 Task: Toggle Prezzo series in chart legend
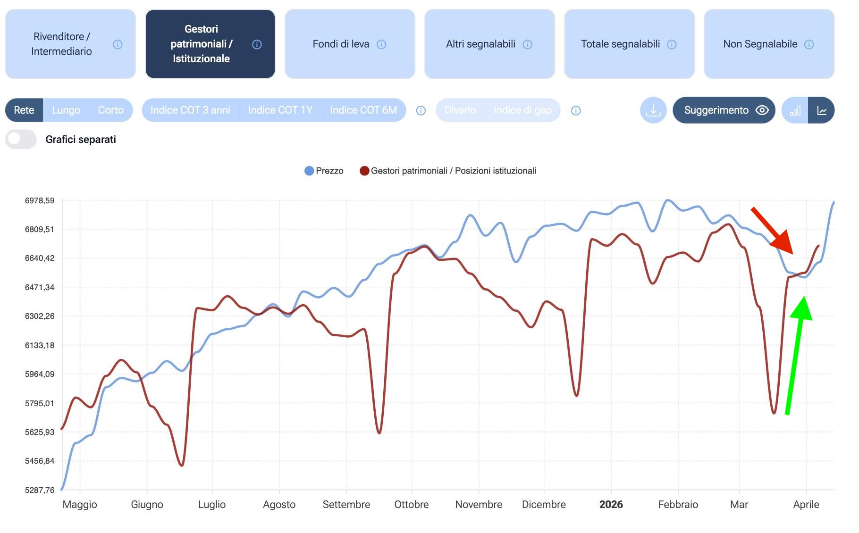(x=324, y=171)
